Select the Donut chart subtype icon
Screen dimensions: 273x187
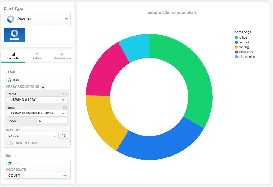14,35
